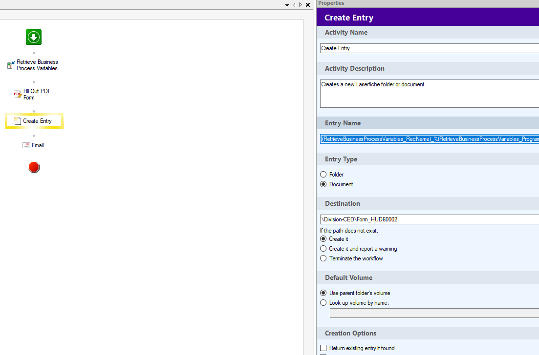Click the Create Entry document icon
Screen dimensions: 539x355
[x=18, y=121]
